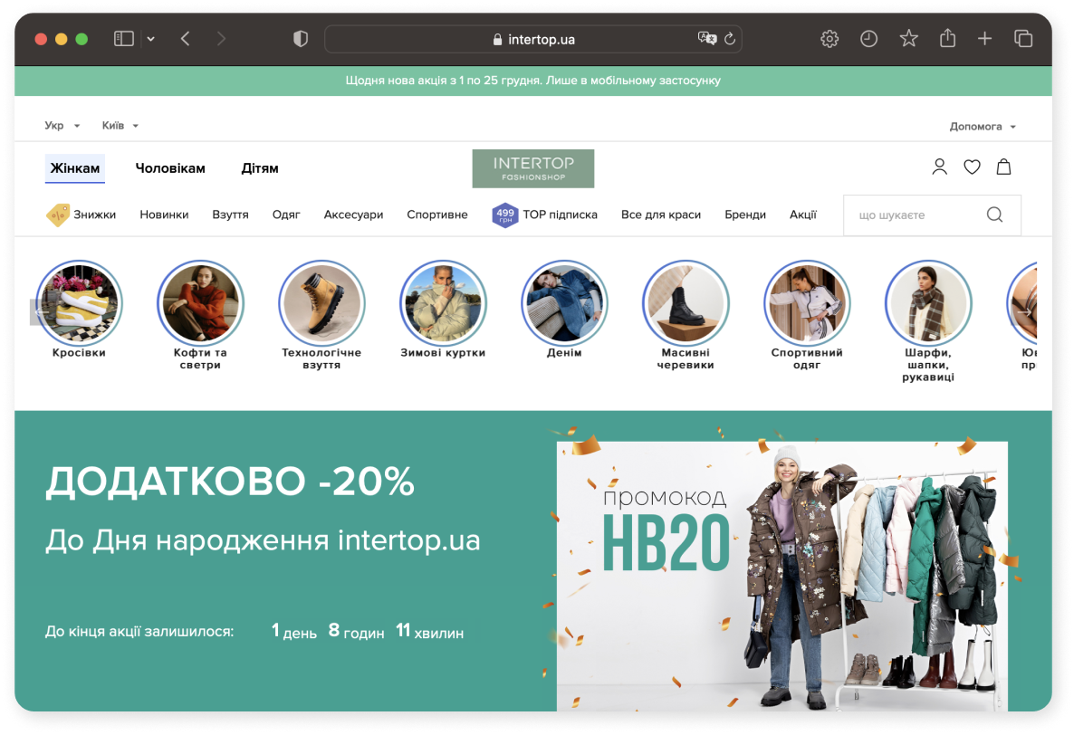This screenshot has width=1074, height=735.
Task: Reload the page with refresh icon
Action: (730, 39)
